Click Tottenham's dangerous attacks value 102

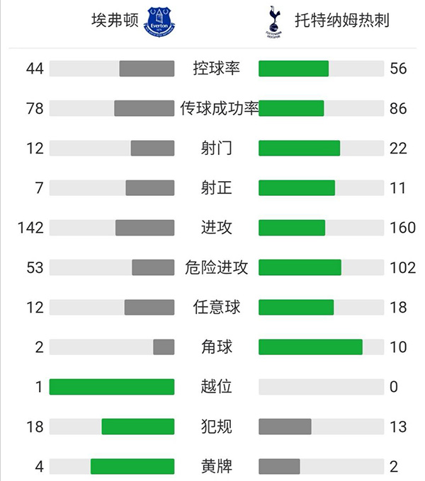(402, 267)
